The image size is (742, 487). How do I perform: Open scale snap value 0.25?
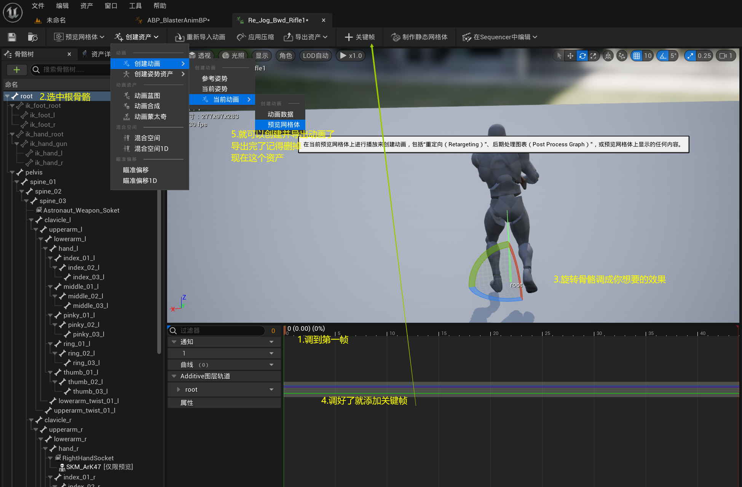704,56
